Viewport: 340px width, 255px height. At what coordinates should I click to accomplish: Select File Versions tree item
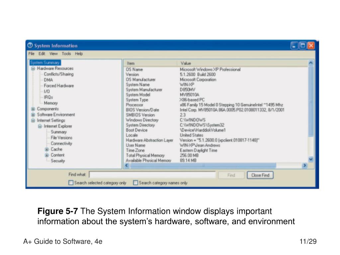coord(61,138)
